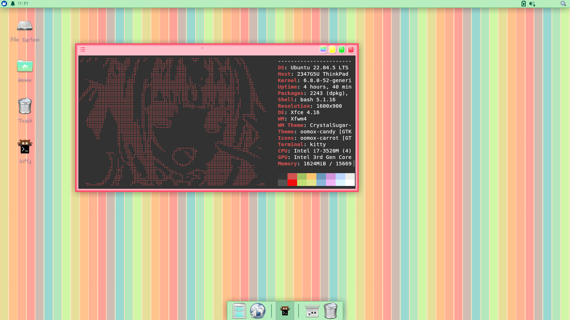Click the 'Uptime: 4 hours, 40 min' line
Screen dimensions: 570x320
tap(315, 87)
